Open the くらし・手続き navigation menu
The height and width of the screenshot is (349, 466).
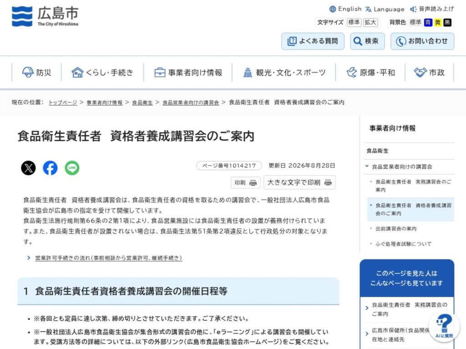pos(102,72)
